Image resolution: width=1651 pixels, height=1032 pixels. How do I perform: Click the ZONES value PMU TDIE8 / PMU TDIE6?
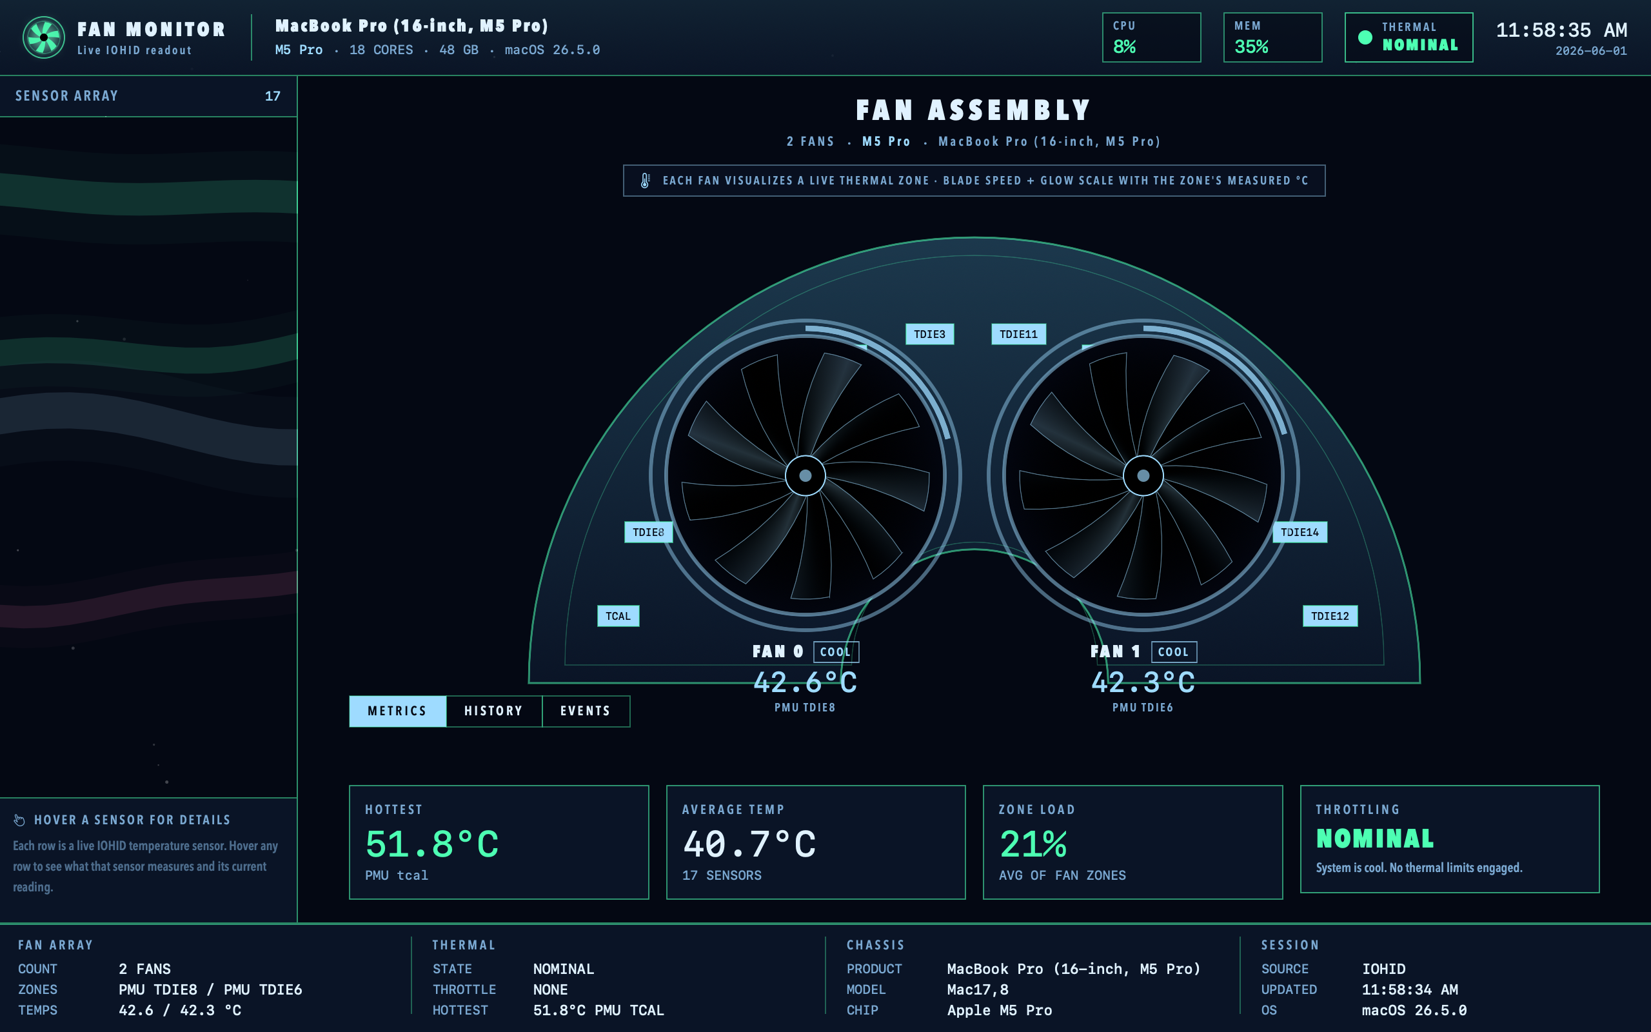(x=210, y=989)
